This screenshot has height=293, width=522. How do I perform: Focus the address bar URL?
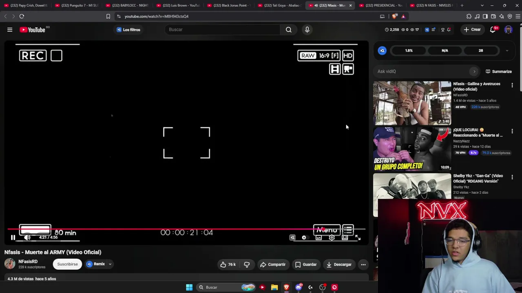pyautogui.click(x=157, y=16)
